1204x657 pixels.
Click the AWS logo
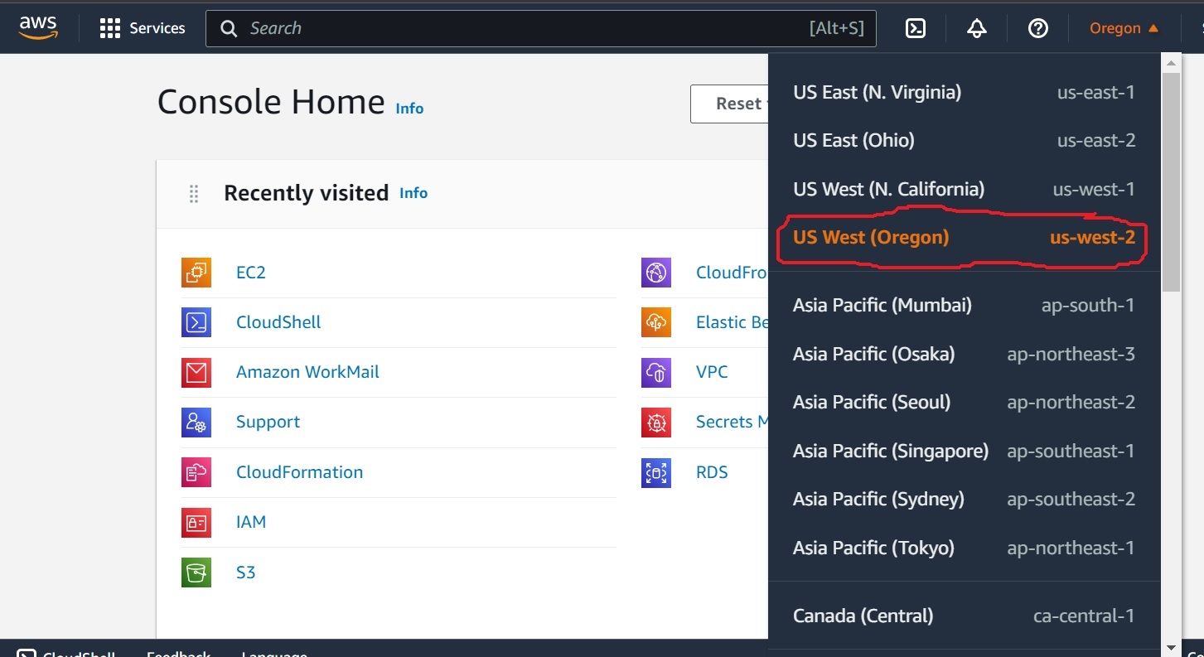(38, 28)
